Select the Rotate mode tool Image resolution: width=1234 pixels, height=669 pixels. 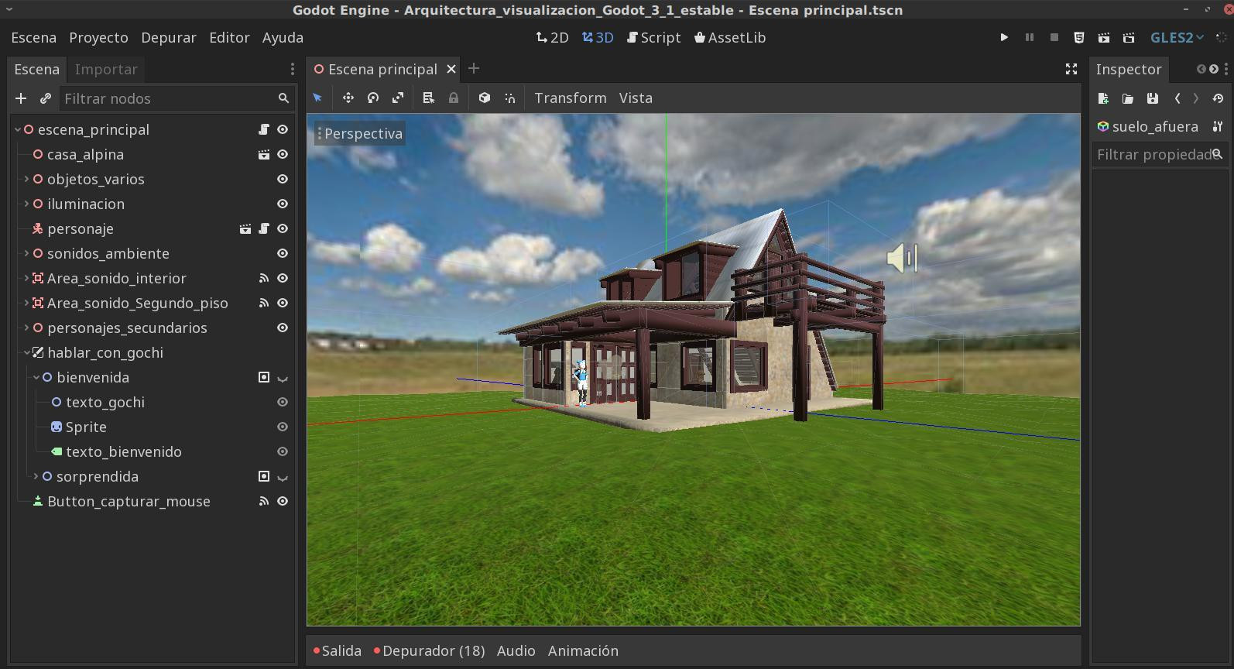(373, 98)
